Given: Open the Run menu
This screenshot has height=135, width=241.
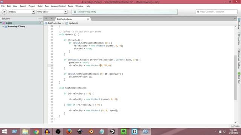Looking at the screenshot, I should (x=47, y=6).
